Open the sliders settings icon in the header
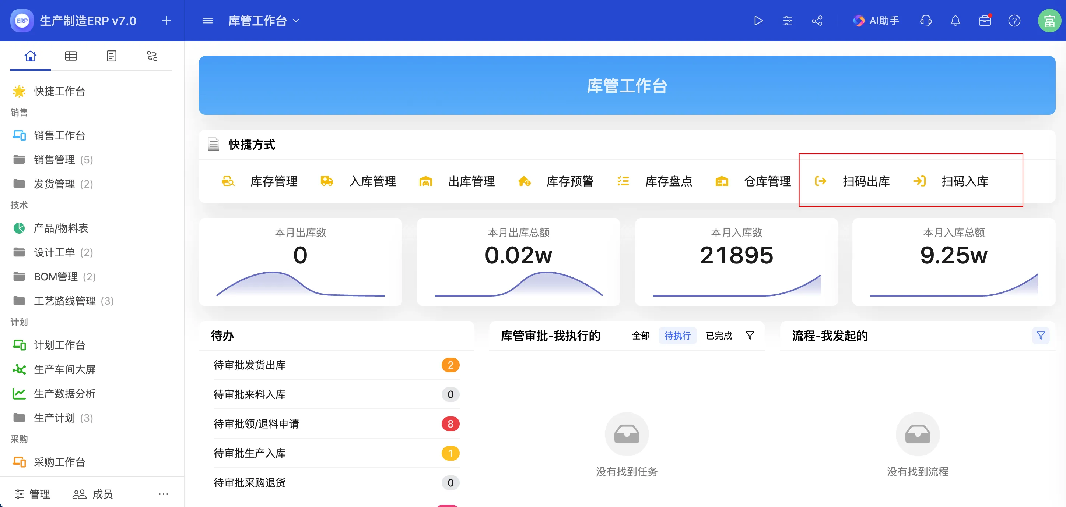1066x507 pixels. tap(788, 21)
